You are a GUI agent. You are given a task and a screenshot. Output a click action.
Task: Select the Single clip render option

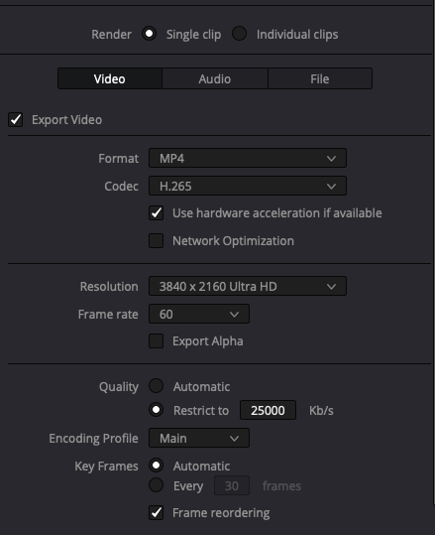tap(150, 34)
